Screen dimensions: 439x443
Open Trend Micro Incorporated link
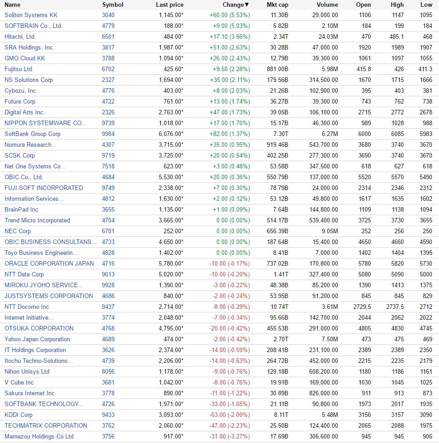(37, 220)
